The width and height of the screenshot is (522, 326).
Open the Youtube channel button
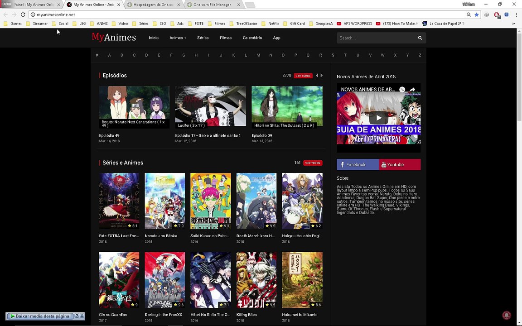(x=400, y=165)
